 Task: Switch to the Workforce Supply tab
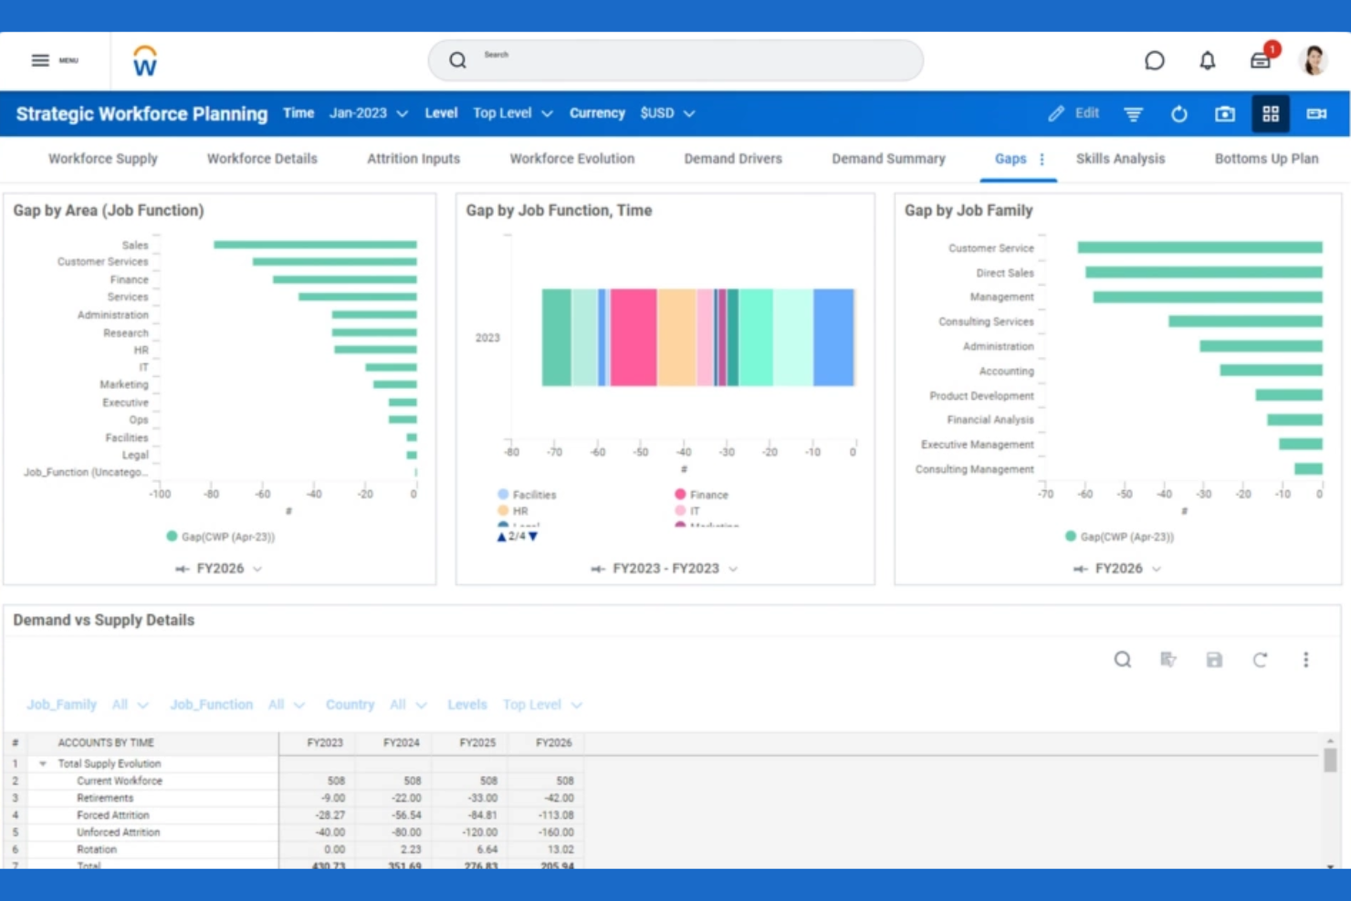pos(103,159)
